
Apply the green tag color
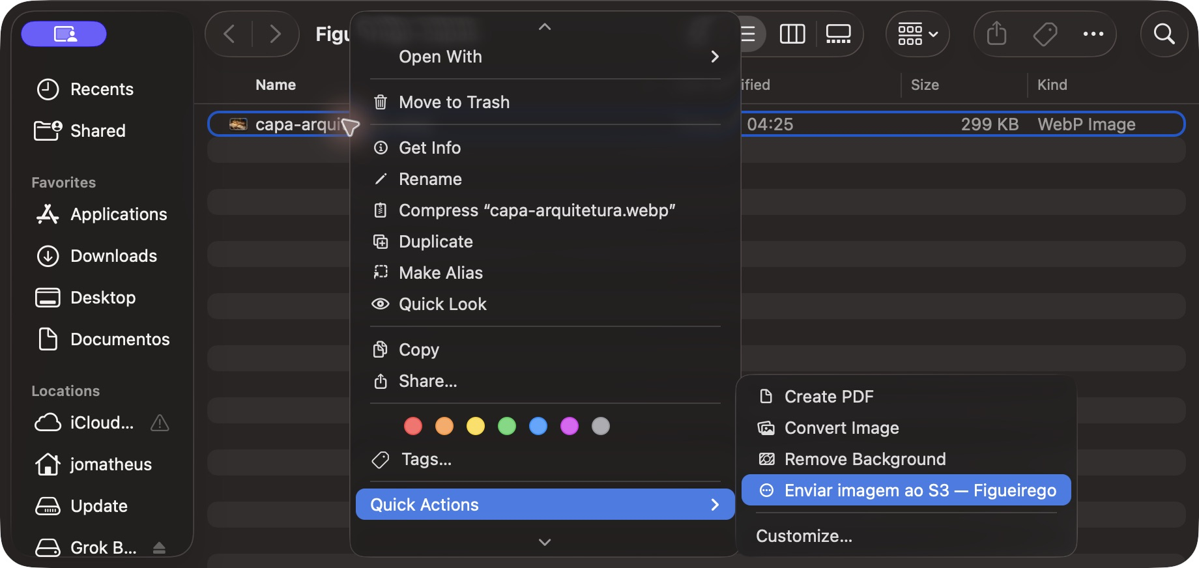tap(507, 426)
